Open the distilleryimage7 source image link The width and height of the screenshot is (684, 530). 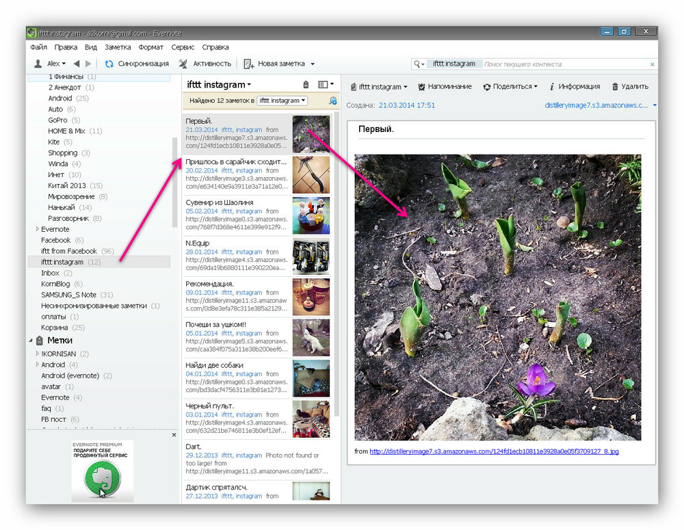click(x=494, y=451)
